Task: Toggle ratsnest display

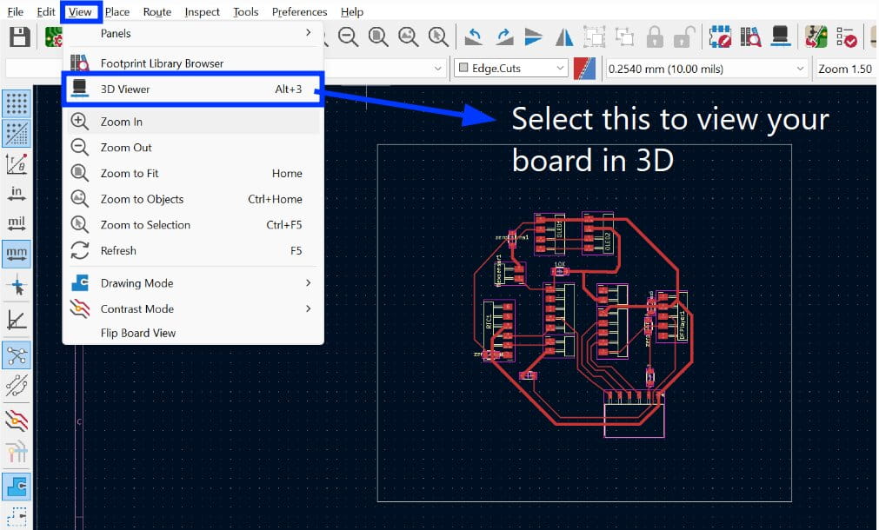Action: (x=17, y=355)
